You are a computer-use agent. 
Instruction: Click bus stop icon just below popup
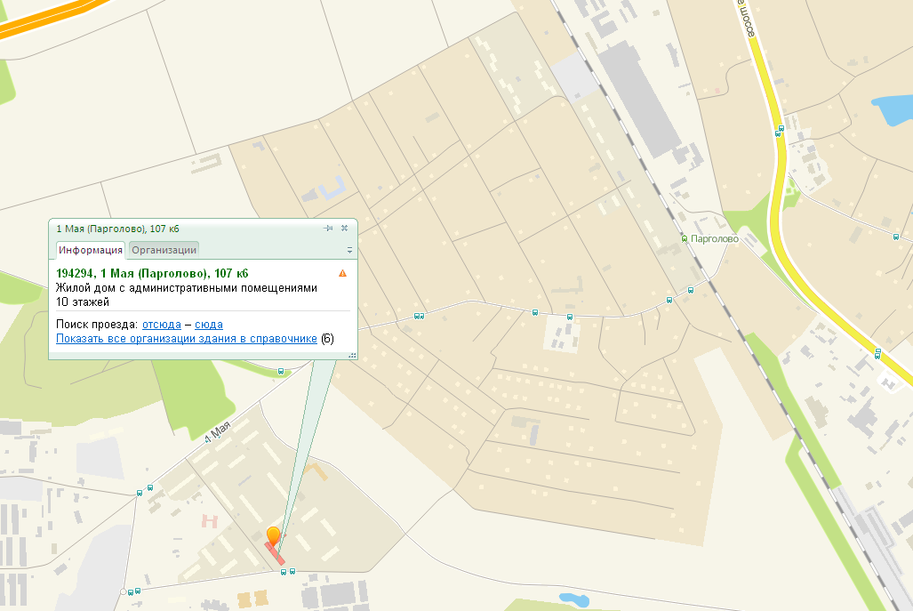[x=281, y=372]
